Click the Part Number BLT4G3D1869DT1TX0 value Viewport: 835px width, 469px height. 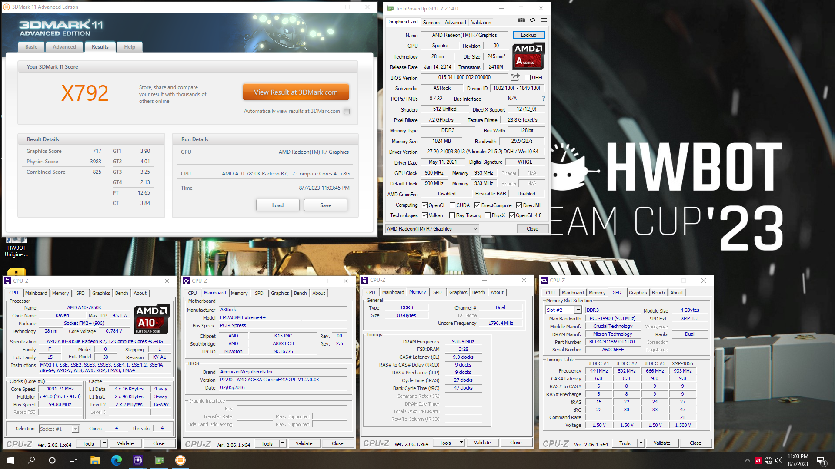pyautogui.click(x=612, y=342)
